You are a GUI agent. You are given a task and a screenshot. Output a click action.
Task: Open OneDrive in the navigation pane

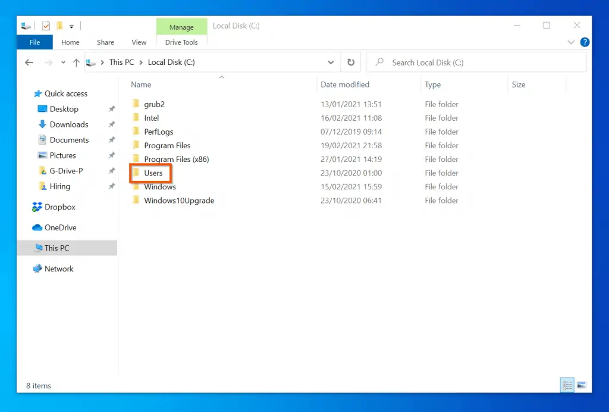point(54,228)
